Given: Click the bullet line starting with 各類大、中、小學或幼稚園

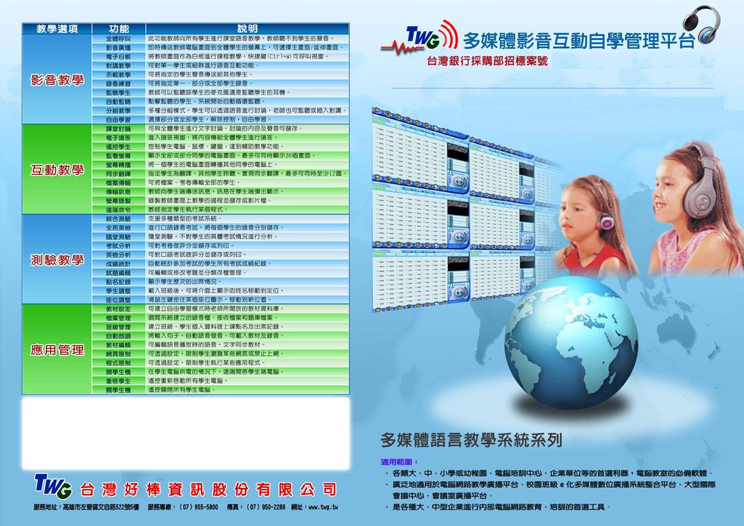Looking at the screenshot, I should pyautogui.click(x=553, y=473).
